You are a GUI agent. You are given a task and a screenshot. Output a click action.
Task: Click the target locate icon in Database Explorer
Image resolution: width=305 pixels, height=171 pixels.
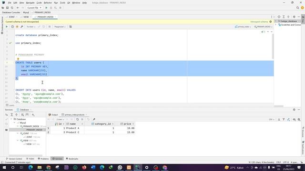click(x=279, y=17)
